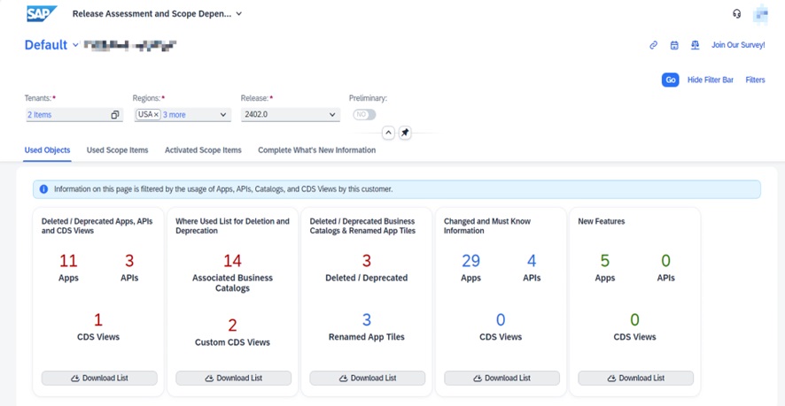Open the Release 2402.0 dropdown
This screenshot has width=785, height=406.
[x=332, y=115]
